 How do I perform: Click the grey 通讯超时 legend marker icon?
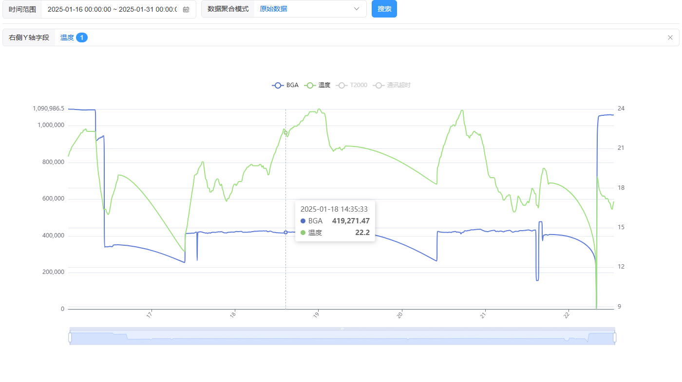pos(379,85)
